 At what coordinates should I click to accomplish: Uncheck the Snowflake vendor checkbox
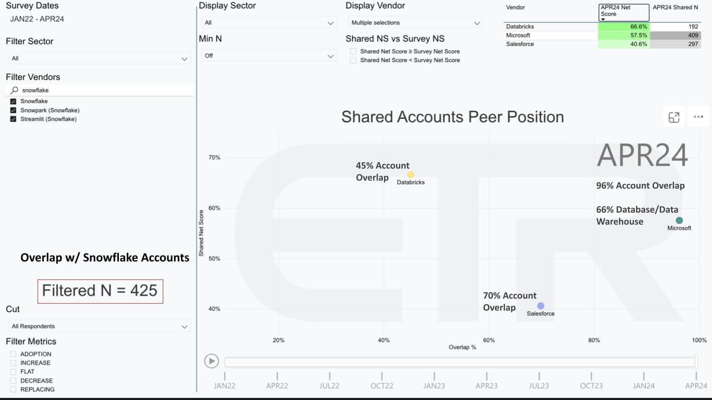pyautogui.click(x=13, y=101)
